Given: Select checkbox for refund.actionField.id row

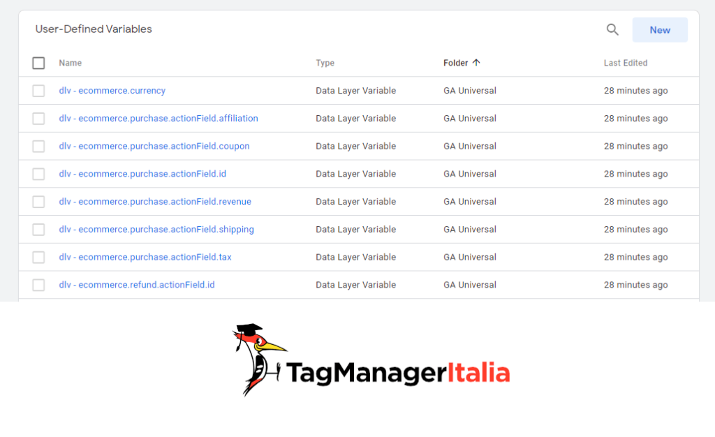Looking at the screenshot, I should 39,286.
